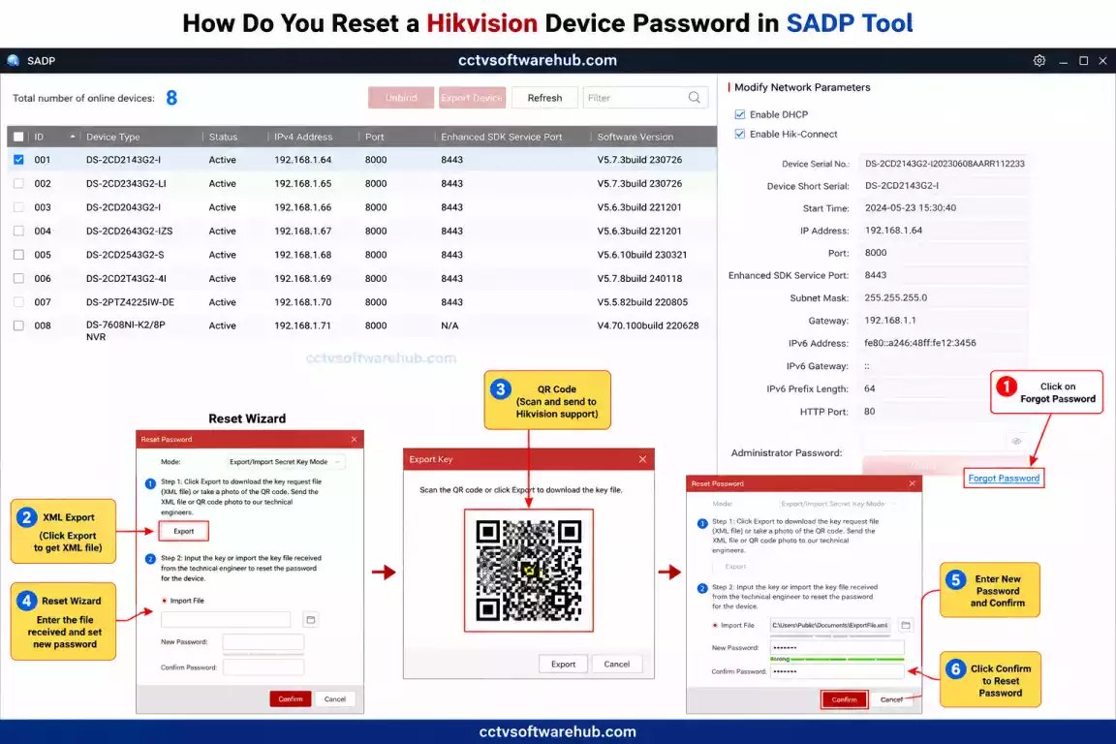Open Mode dropdown in Reset Wizard dialog
The width and height of the screenshot is (1116, 744).
(286, 461)
